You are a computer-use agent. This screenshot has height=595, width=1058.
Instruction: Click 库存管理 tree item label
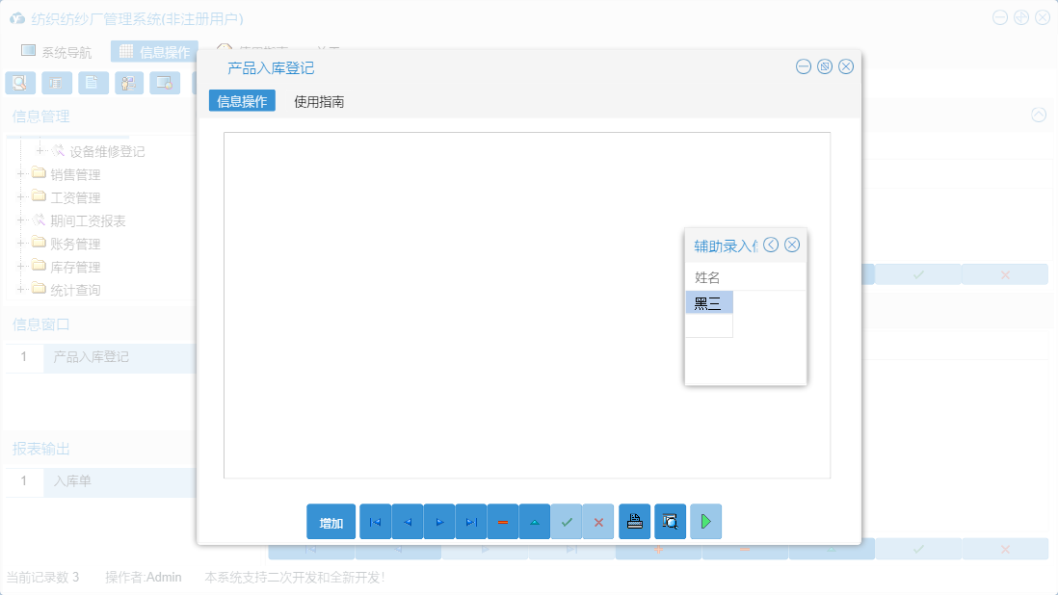(x=75, y=267)
